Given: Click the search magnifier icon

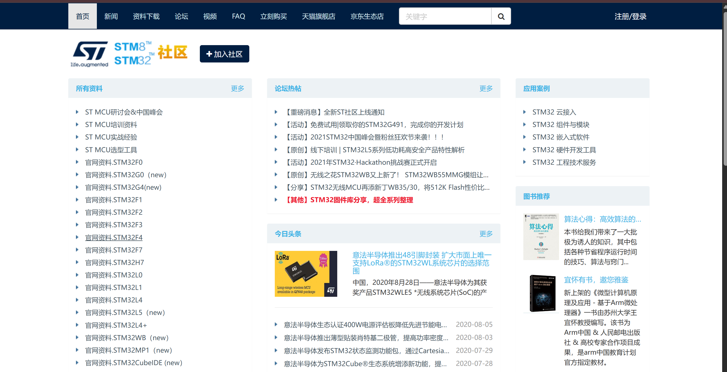Looking at the screenshot, I should [x=501, y=16].
